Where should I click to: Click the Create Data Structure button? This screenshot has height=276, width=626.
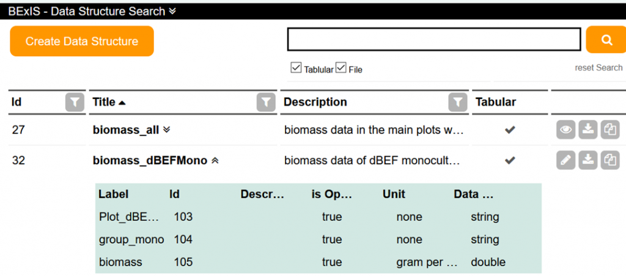pyautogui.click(x=82, y=41)
